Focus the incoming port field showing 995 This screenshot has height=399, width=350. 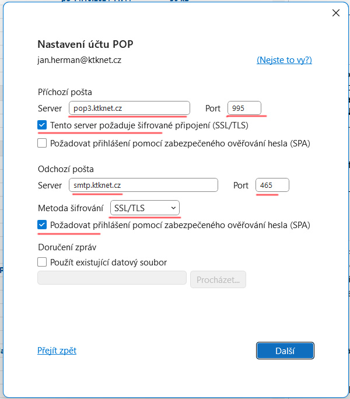pyautogui.click(x=244, y=108)
